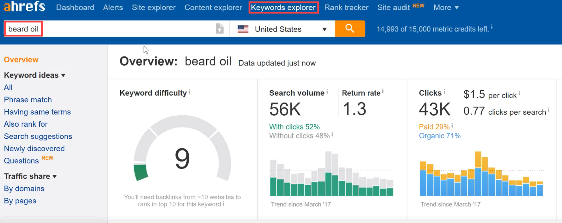Open the Phrase match keyword ideas
The height and width of the screenshot is (223, 562).
[x=28, y=100]
